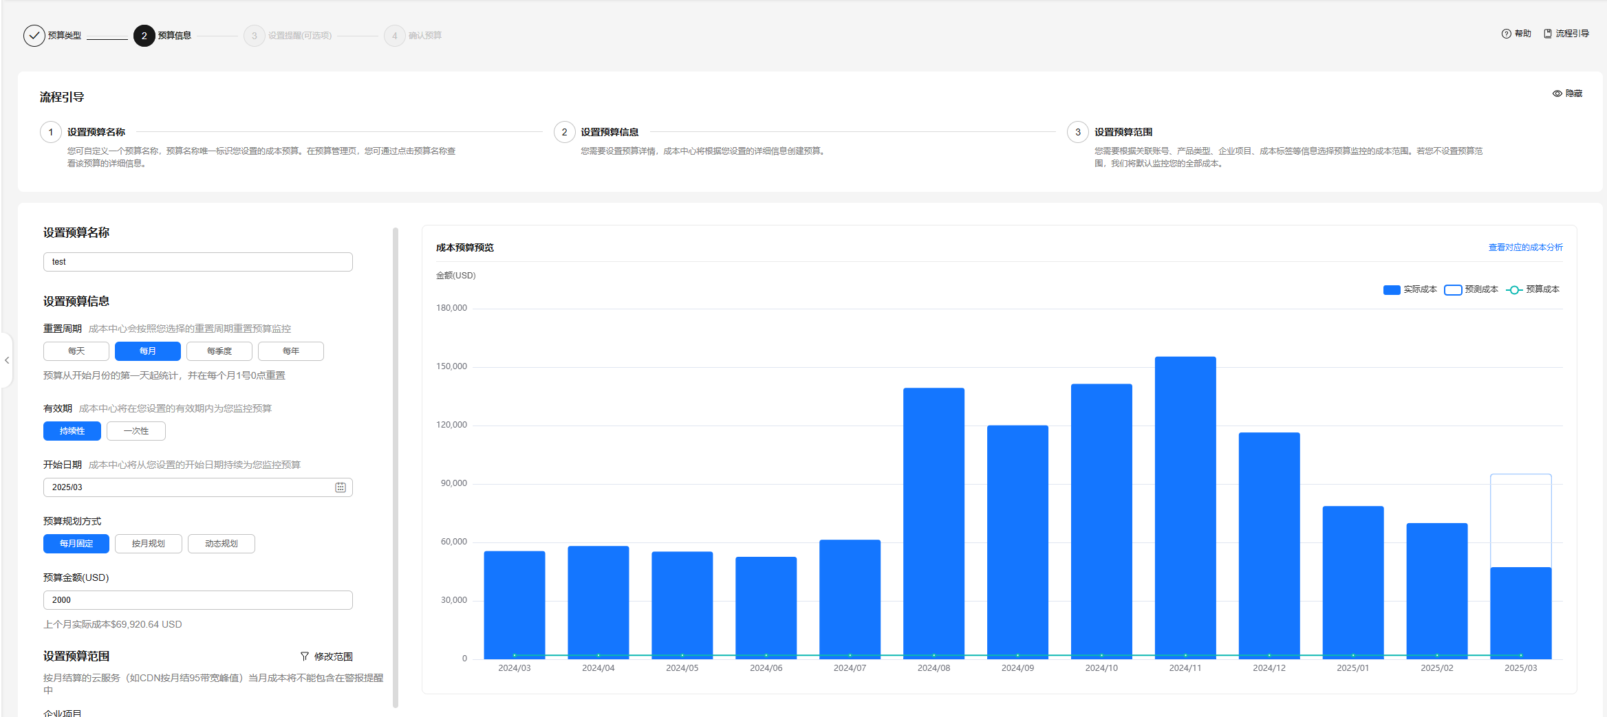Viewport: 1607px width, 717px height.
Task: Click the 2024/08 bar in chart
Action: (934, 523)
